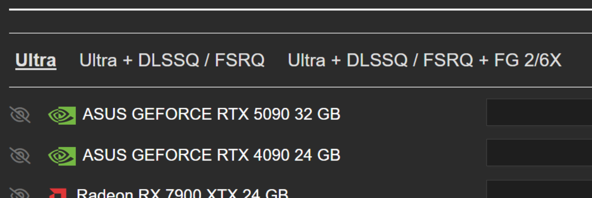Click the NVIDIA logo beside RTX 4090

pyautogui.click(x=62, y=156)
